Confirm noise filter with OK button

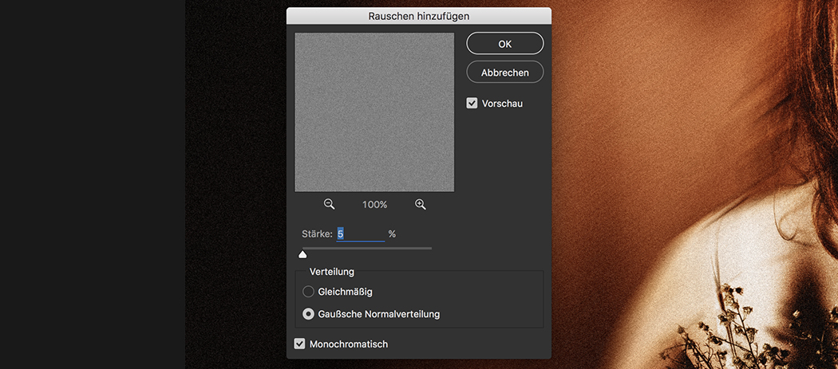(505, 44)
